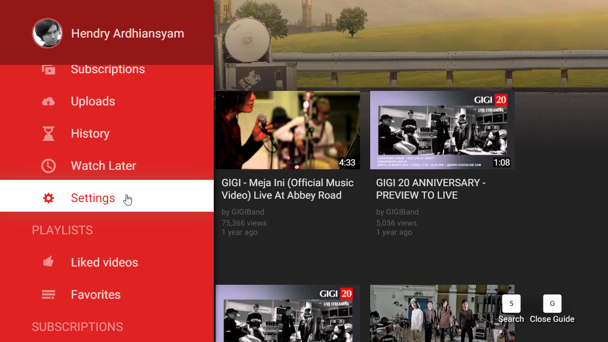The width and height of the screenshot is (608, 342).
Task: Select the Settings menu entry
Action: [x=93, y=198]
